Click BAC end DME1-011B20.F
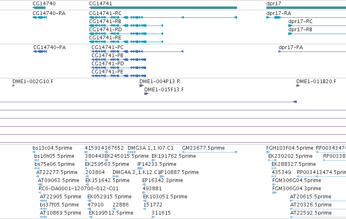The height and width of the screenshot is (219, 346). 316,82
